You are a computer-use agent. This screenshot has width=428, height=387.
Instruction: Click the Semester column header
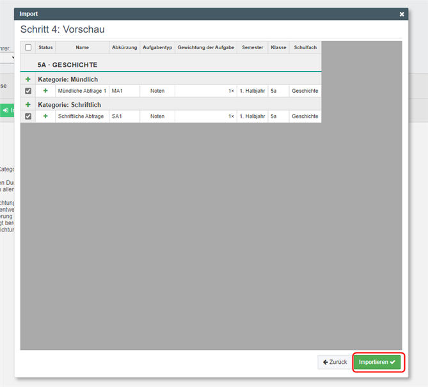[x=252, y=47]
